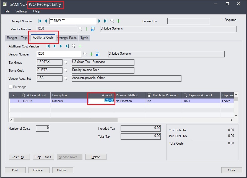Edit the Amount cell 520.00
The height and width of the screenshot is (178, 247).
(102, 101)
